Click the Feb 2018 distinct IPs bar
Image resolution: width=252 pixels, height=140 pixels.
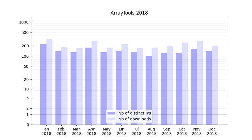click(58, 88)
